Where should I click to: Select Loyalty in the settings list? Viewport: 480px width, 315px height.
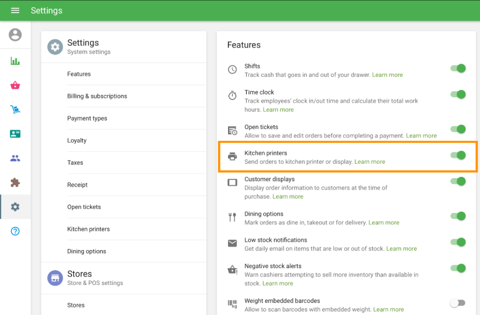click(77, 140)
